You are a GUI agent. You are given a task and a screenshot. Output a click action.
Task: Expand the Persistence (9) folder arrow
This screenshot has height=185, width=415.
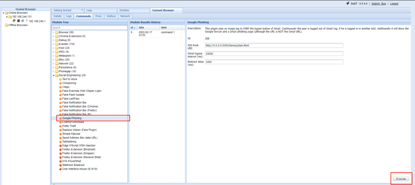tap(53, 67)
